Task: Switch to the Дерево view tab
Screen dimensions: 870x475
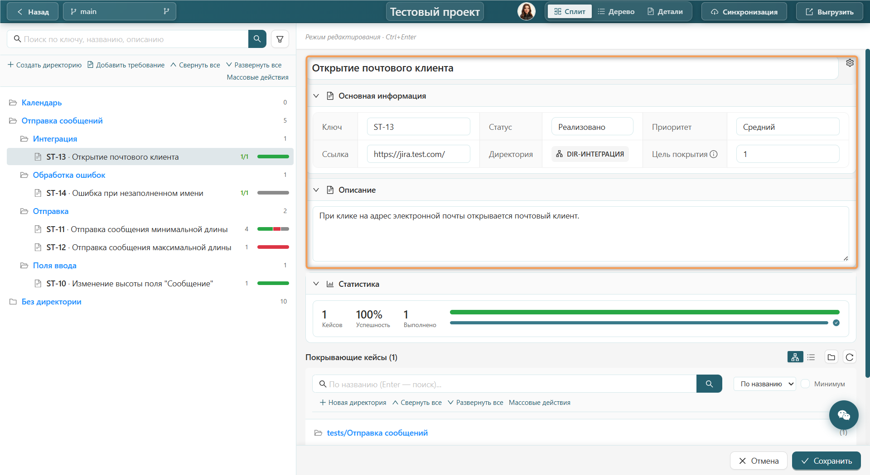Action: [616, 12]
